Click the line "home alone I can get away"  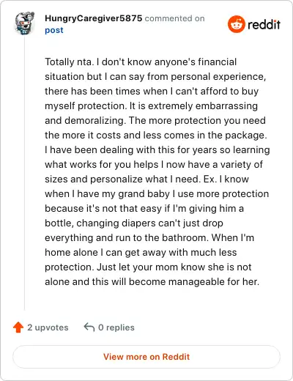point(141,253)
